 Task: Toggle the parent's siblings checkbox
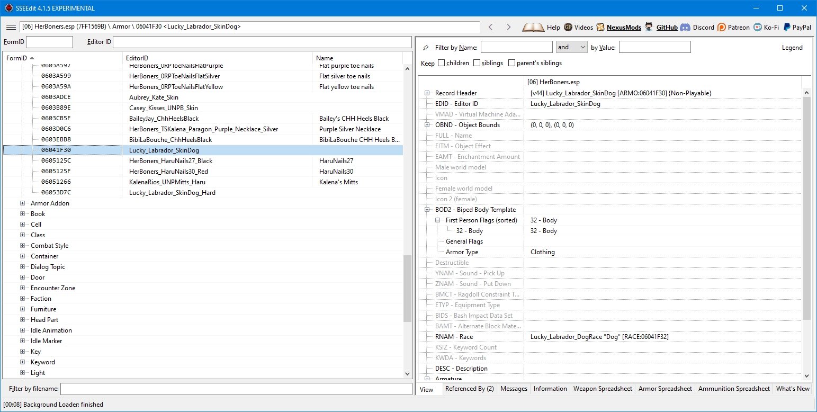point(511,63)
